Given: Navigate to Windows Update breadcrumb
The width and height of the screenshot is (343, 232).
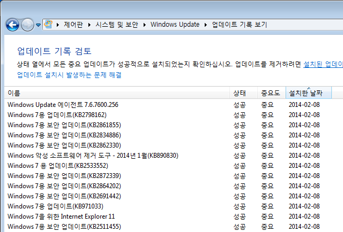Looking at the screenshot, I should pyautogui.click(x=175, y=25).
